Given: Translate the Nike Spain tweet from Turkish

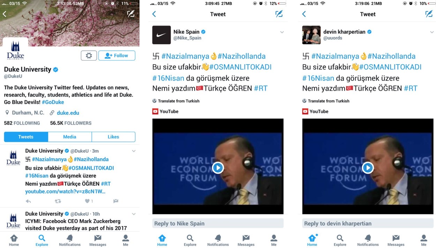Looking at the screenshot, I should pos(176,101).
